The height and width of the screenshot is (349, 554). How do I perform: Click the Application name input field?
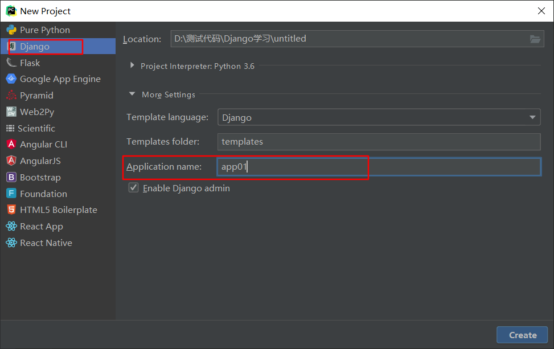[x=379, y=167]
